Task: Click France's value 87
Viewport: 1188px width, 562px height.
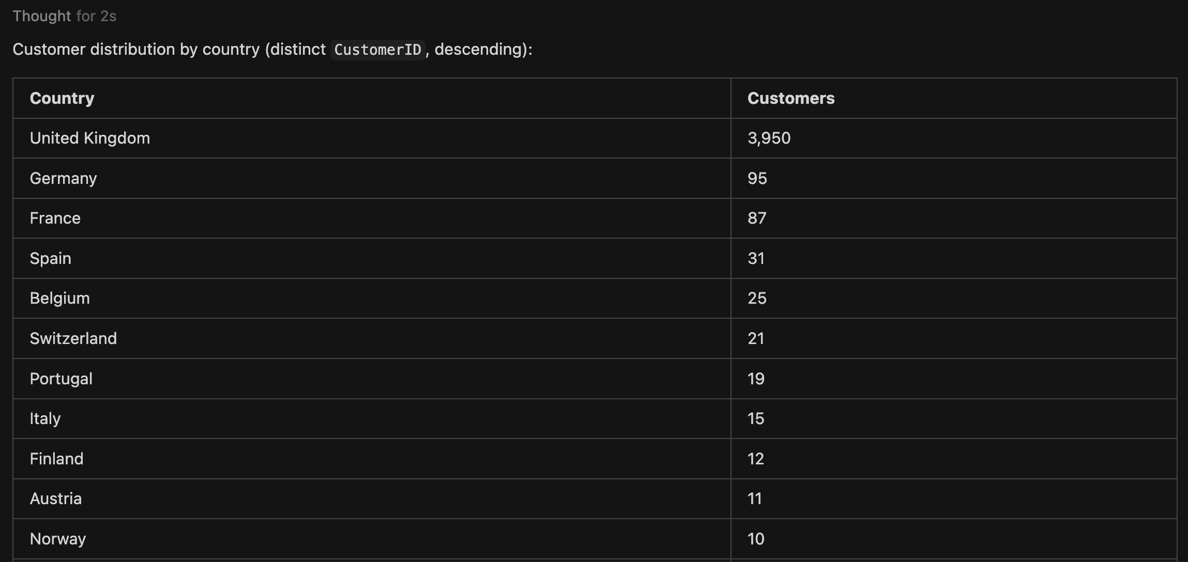Action: coord(756,218)
